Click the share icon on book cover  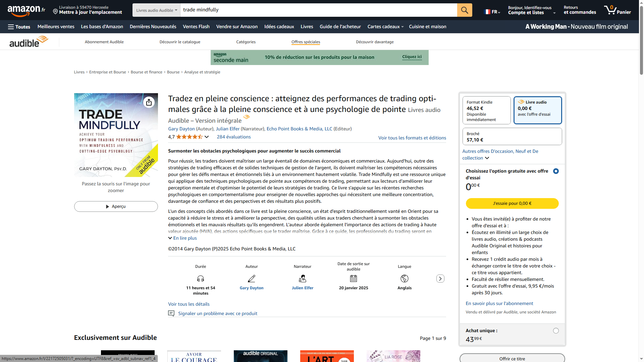click(149, 102)
